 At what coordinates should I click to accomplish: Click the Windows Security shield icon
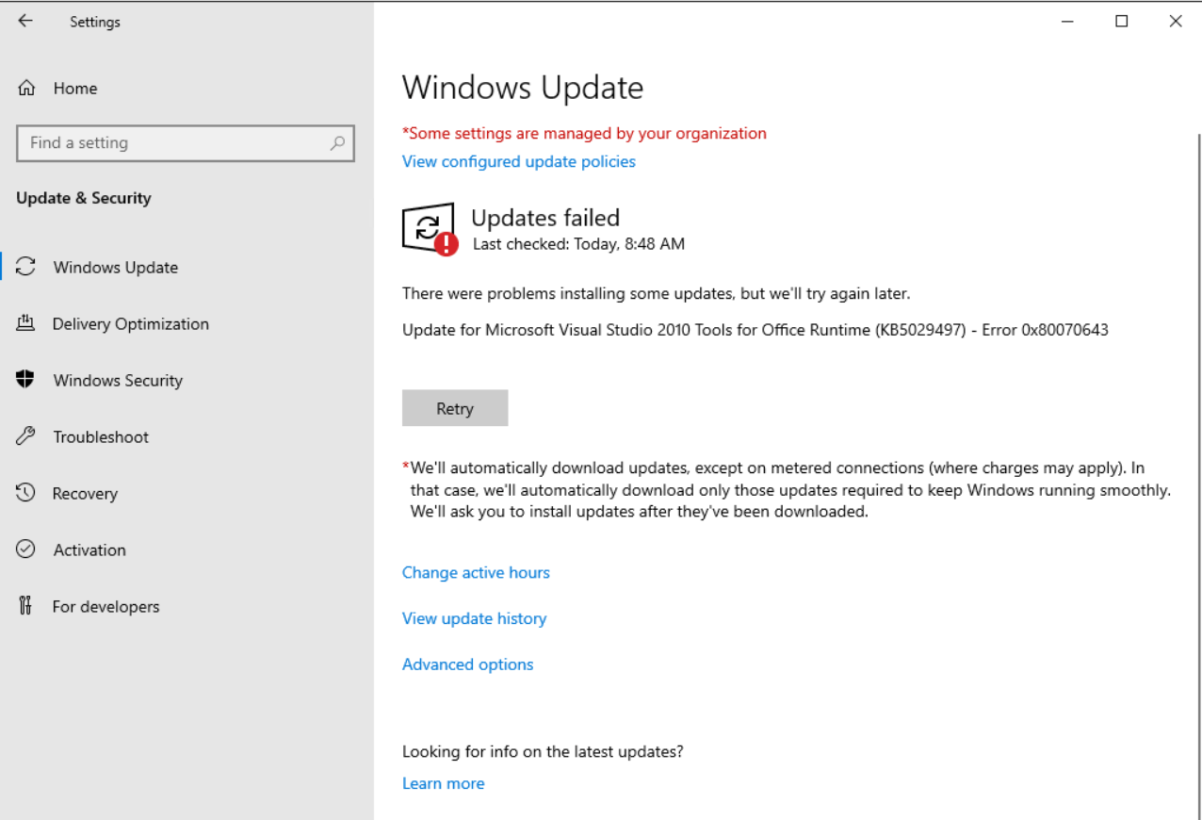click(x=25, y=380)
